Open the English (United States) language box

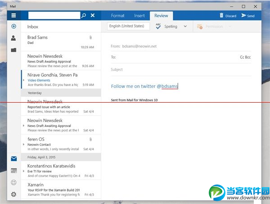click(128, 26)
